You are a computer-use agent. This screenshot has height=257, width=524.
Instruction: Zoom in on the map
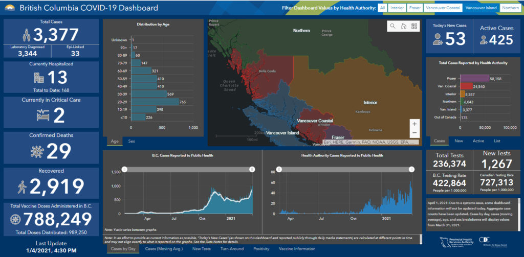click(x=414, y=124)
